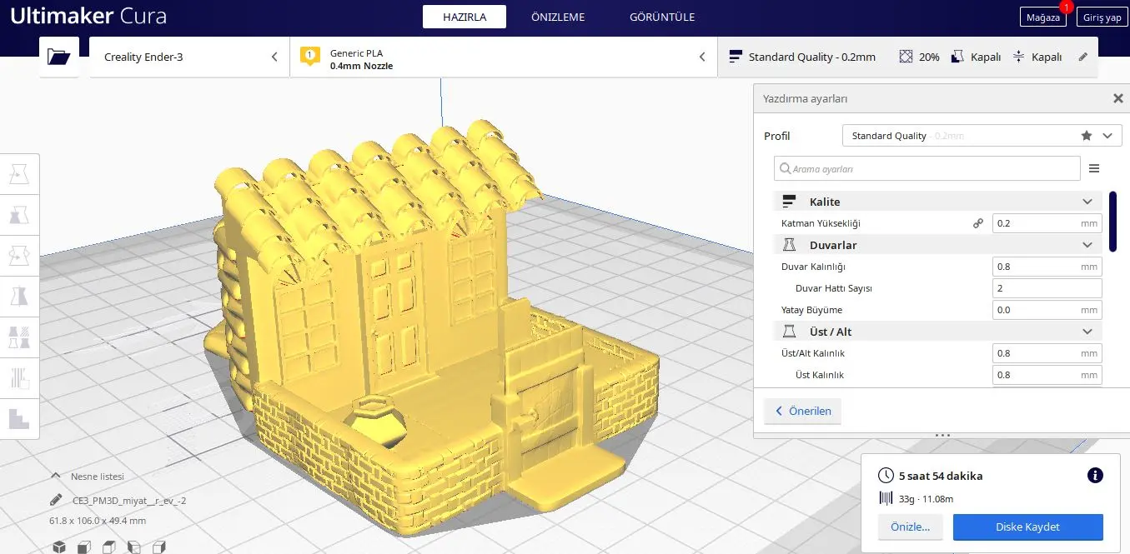This screenshot has height=554, width=1130.
Task: Select the Mirror tool in left toolbar
Action: [19, 297]
